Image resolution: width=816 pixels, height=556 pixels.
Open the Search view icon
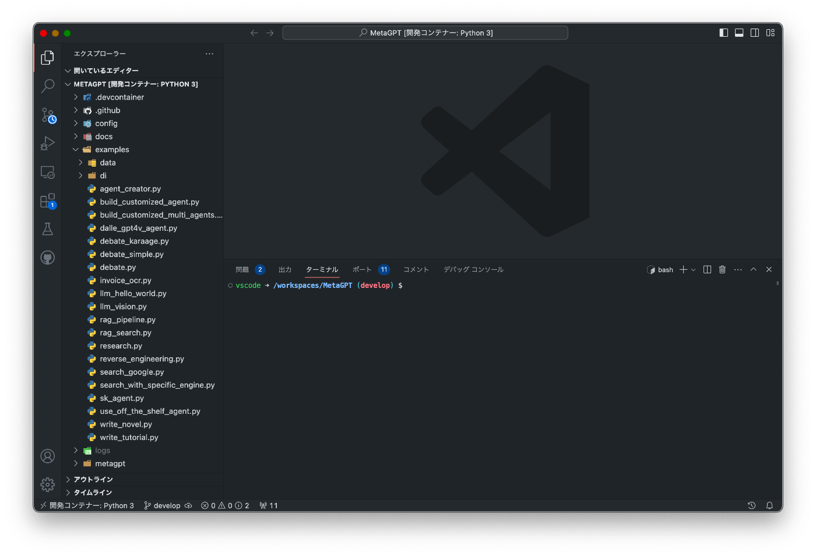tap(48, 86)
